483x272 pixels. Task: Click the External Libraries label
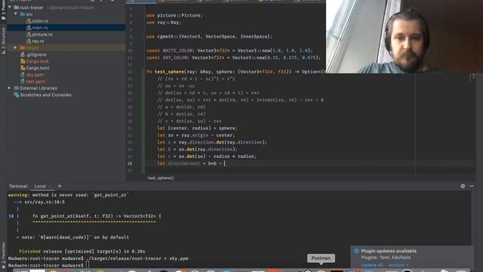(x=38, y=88)
